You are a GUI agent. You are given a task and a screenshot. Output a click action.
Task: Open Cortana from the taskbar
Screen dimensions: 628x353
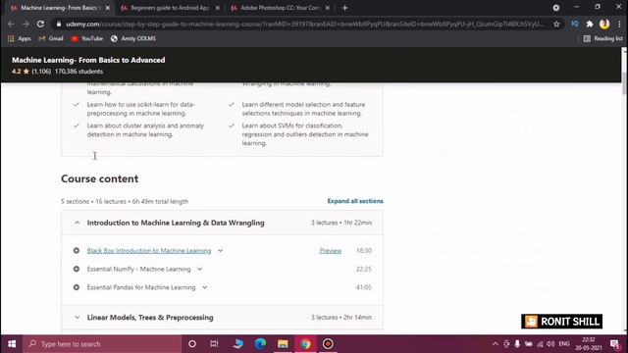coord(192,344)
